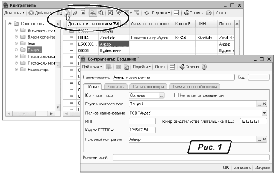
Task: Check Не является резидентом checkbox
Action: click(176, 95)
